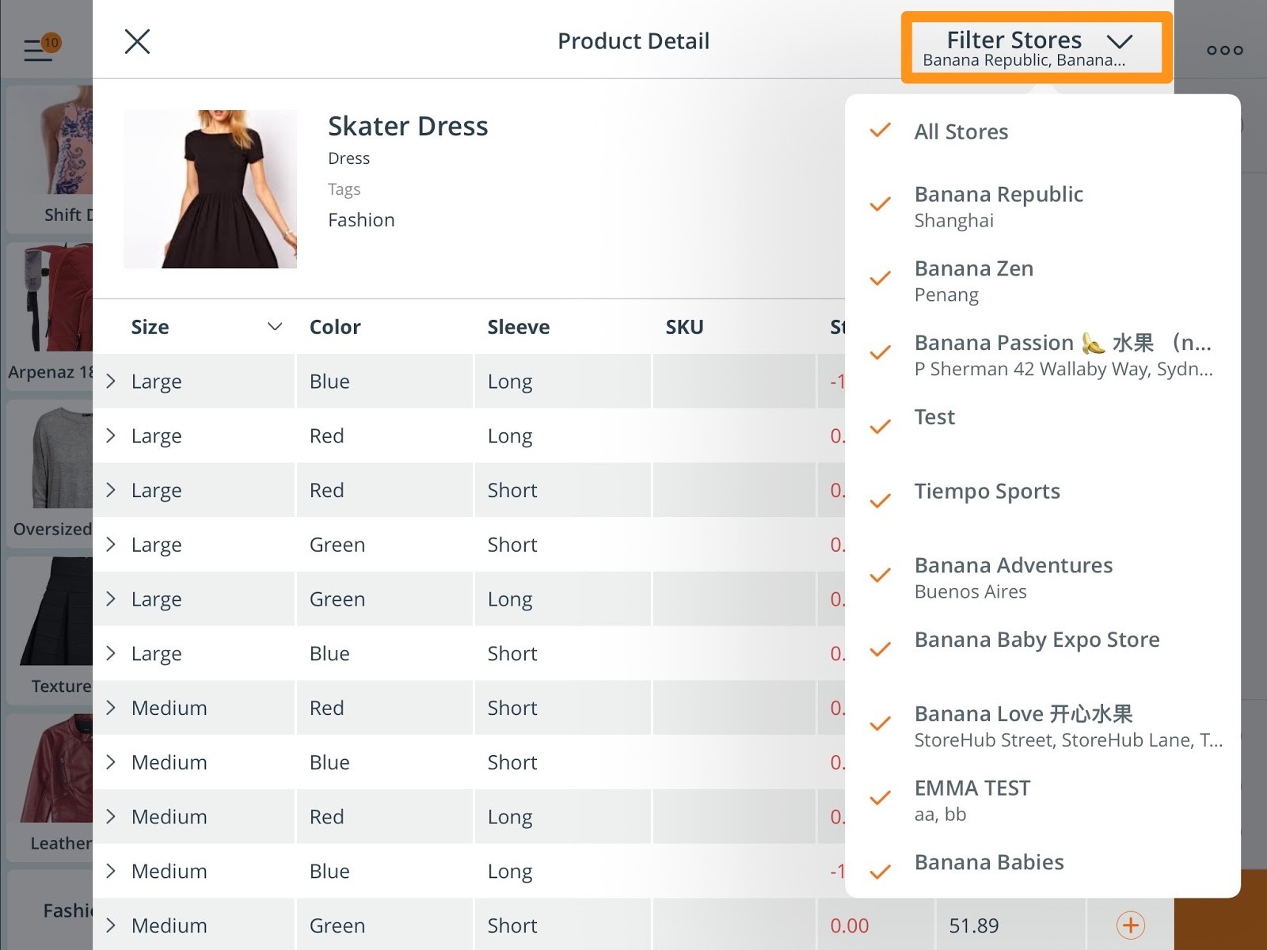Click the 0.00 stock value in Medium Green Short row
This screenshot has height=950, width=1267.
pos(850,925)
